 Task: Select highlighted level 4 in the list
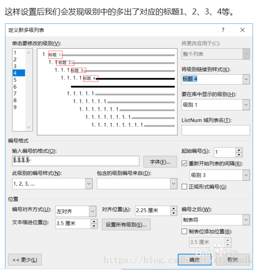click(19, 73)
